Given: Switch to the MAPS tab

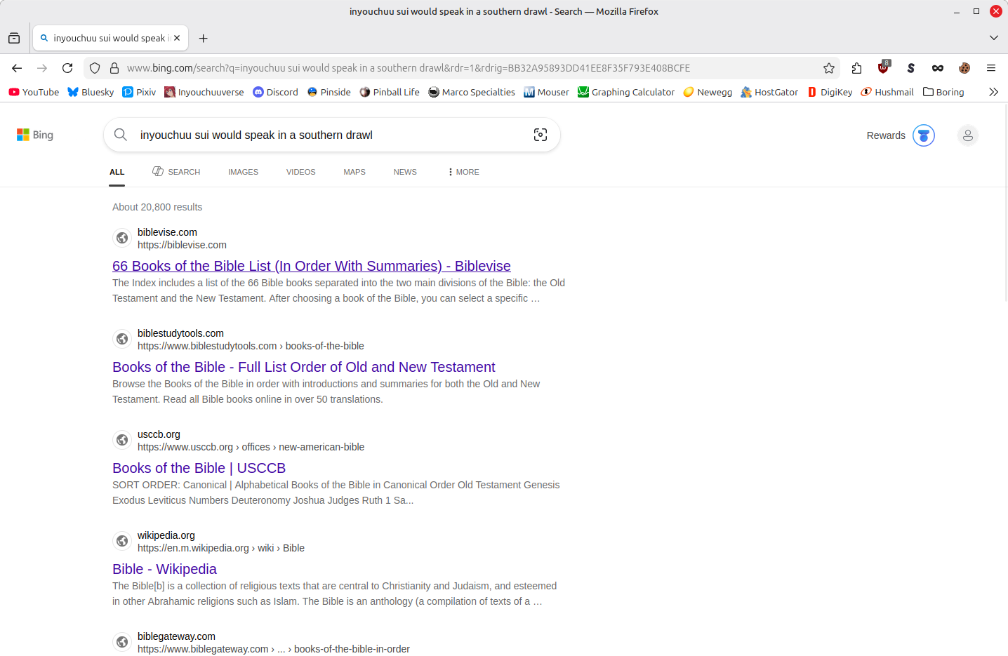Looking at the screenshot, I should 354,172.
